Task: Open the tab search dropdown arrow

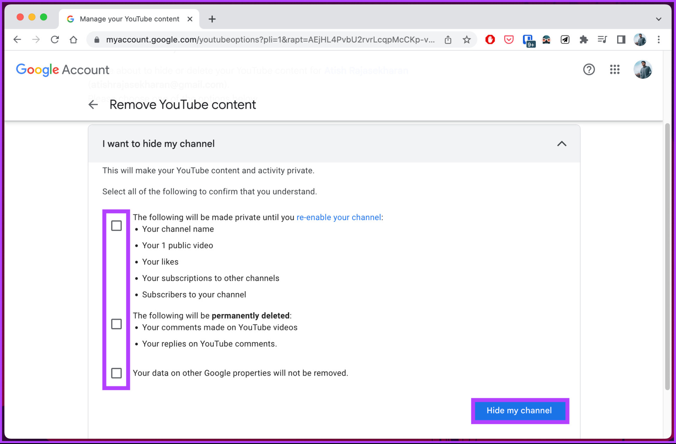Action: [658, 19]
